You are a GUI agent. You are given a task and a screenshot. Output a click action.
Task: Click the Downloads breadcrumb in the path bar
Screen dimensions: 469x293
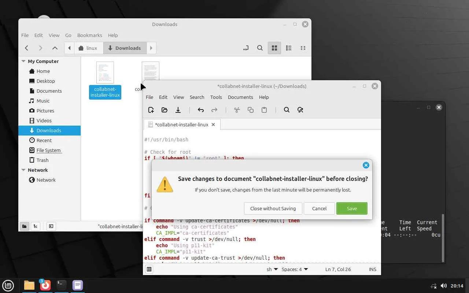pyautogui.click(x=125, y=48)
